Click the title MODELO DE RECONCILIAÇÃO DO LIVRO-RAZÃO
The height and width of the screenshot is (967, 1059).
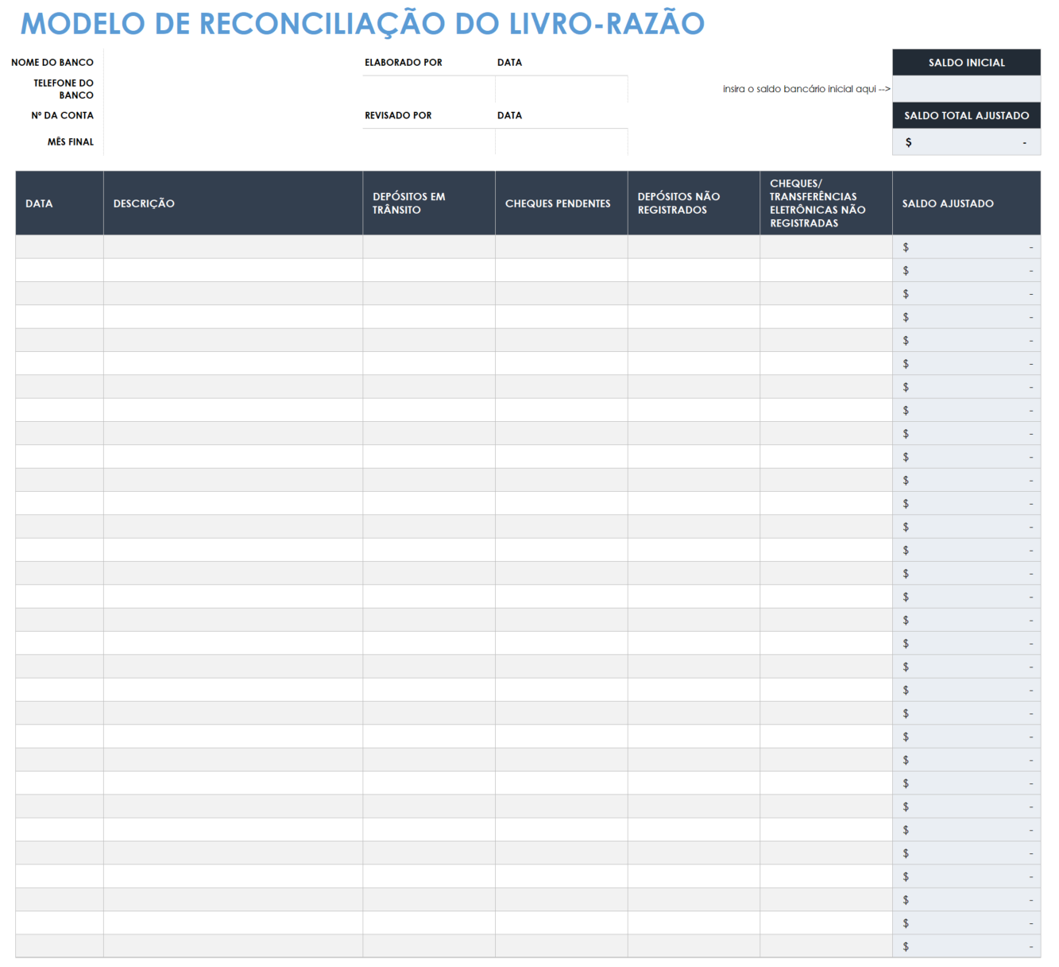pyautogui.click(x=362, y=24)
